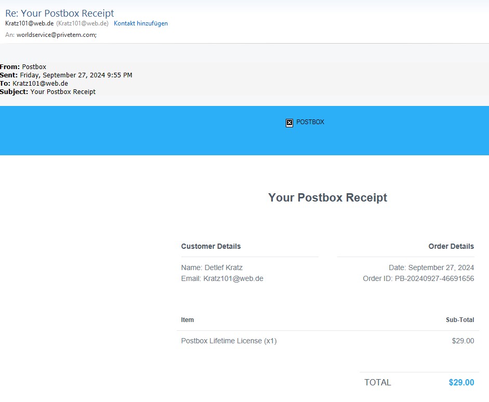Select the recipient worldservice@privetem.com

[56, 35]
